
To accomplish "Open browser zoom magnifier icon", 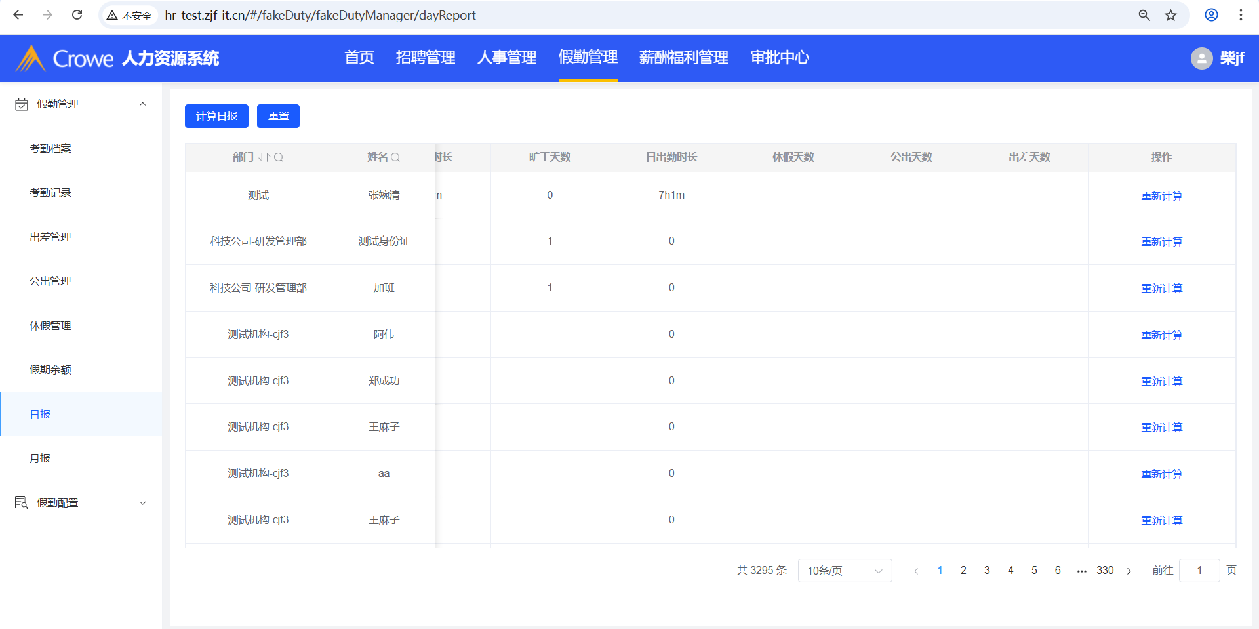I will (1144, 15).
